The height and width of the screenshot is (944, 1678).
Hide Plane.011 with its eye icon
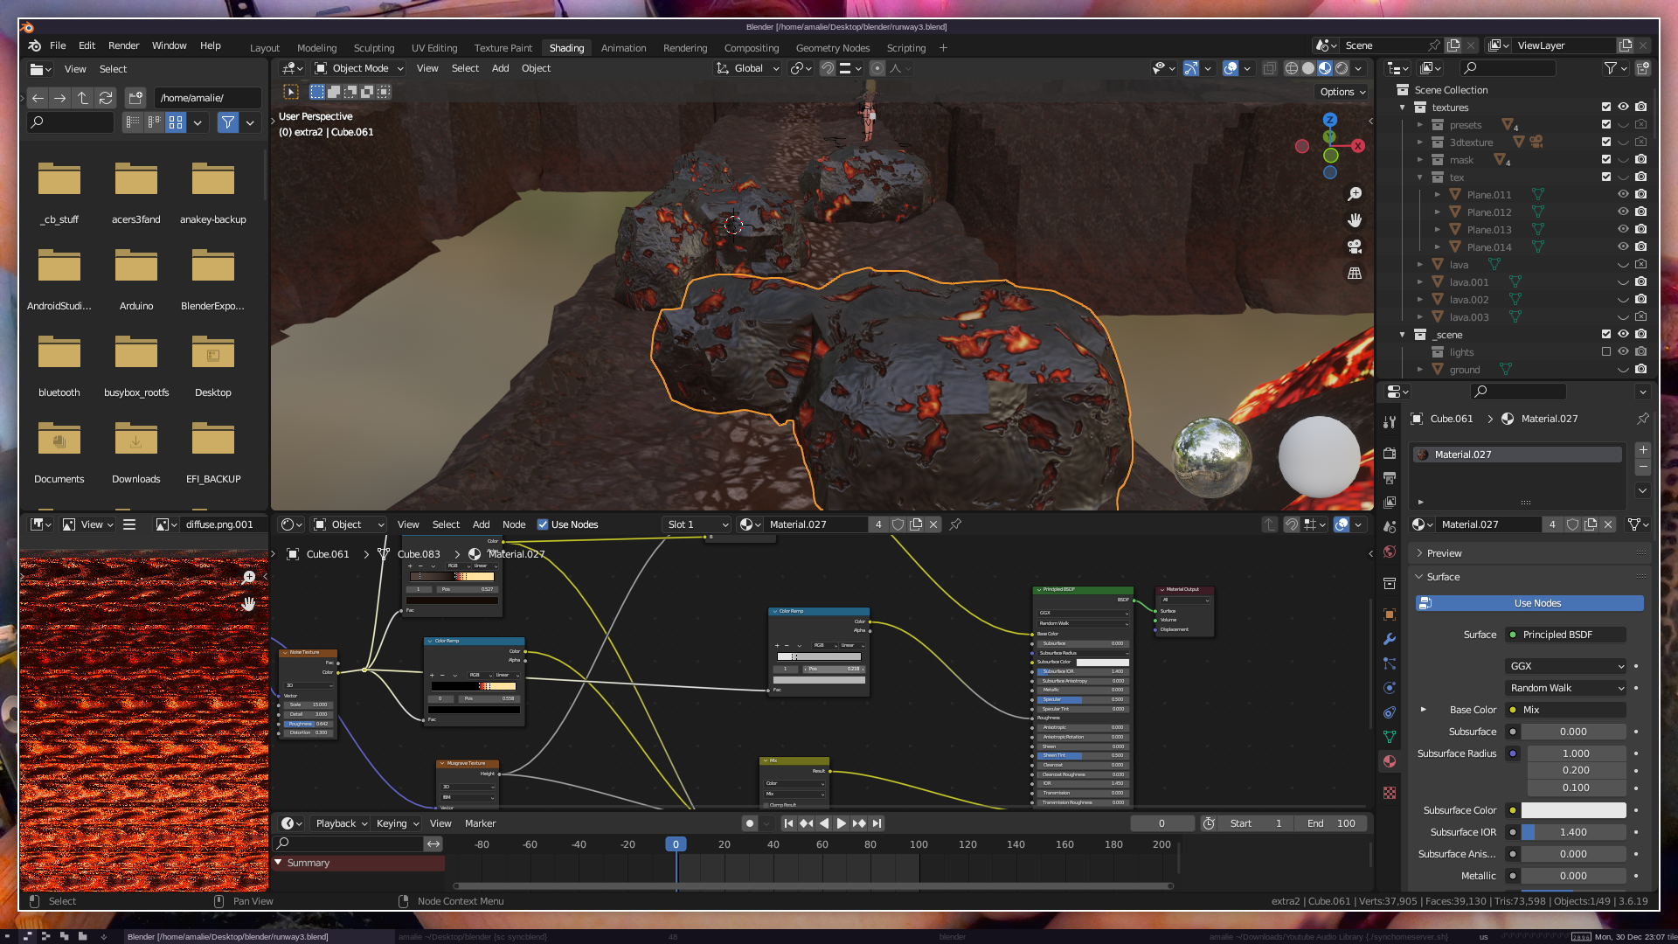[1623, 195]
